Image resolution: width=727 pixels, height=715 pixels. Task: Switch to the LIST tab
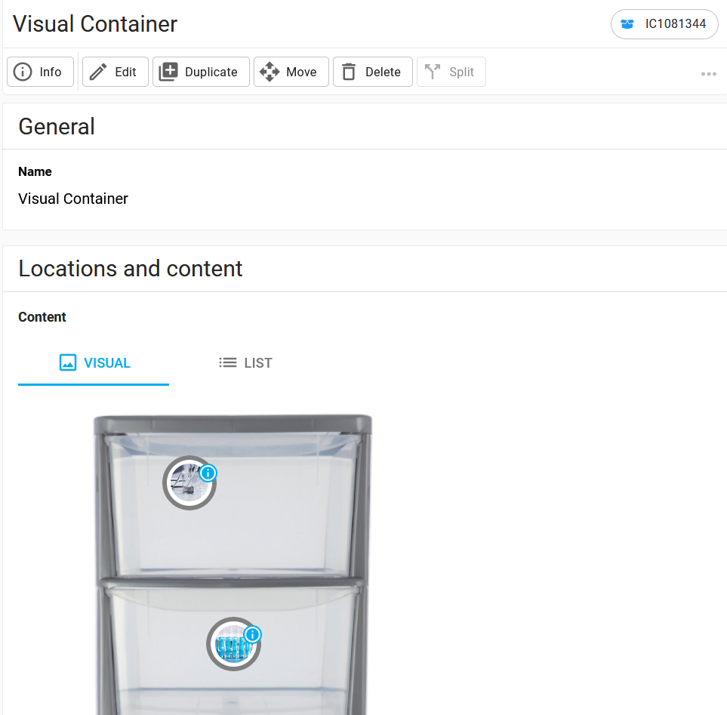(245, 363)
